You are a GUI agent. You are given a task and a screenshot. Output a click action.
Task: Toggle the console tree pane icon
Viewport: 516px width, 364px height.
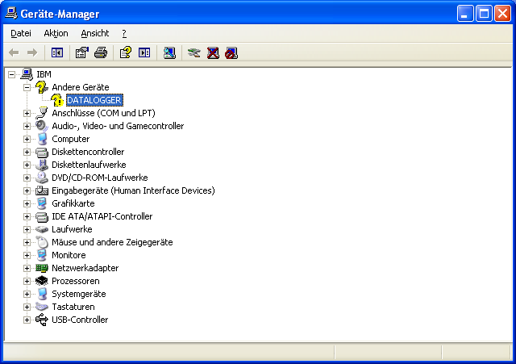pos(57,52)
